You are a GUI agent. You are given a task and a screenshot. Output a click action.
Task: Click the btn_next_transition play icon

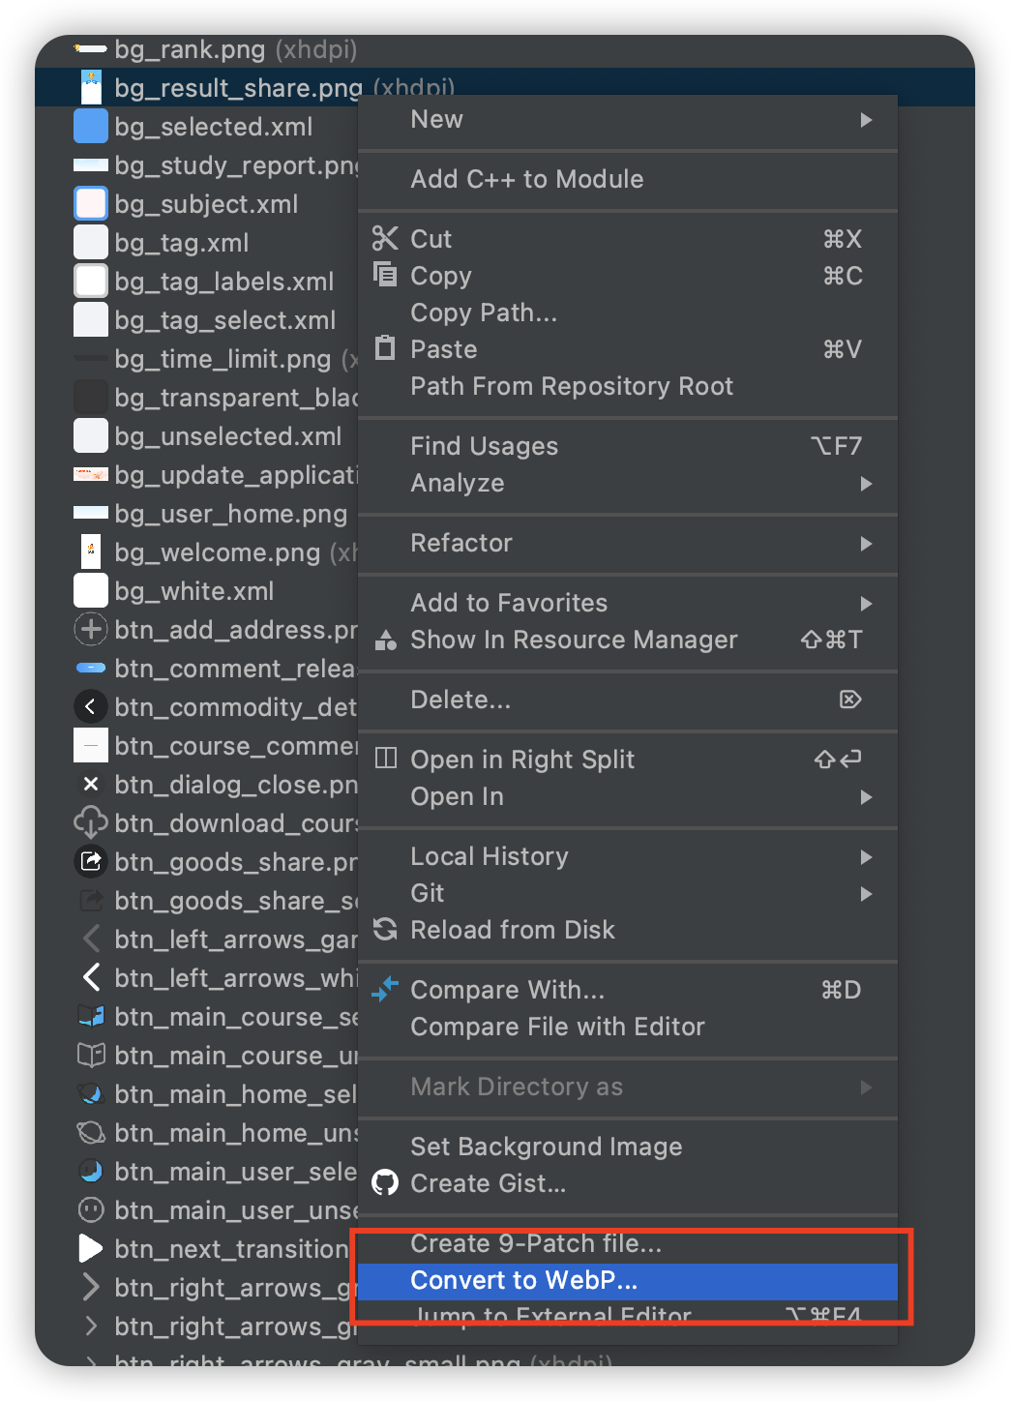point(91,1249)
